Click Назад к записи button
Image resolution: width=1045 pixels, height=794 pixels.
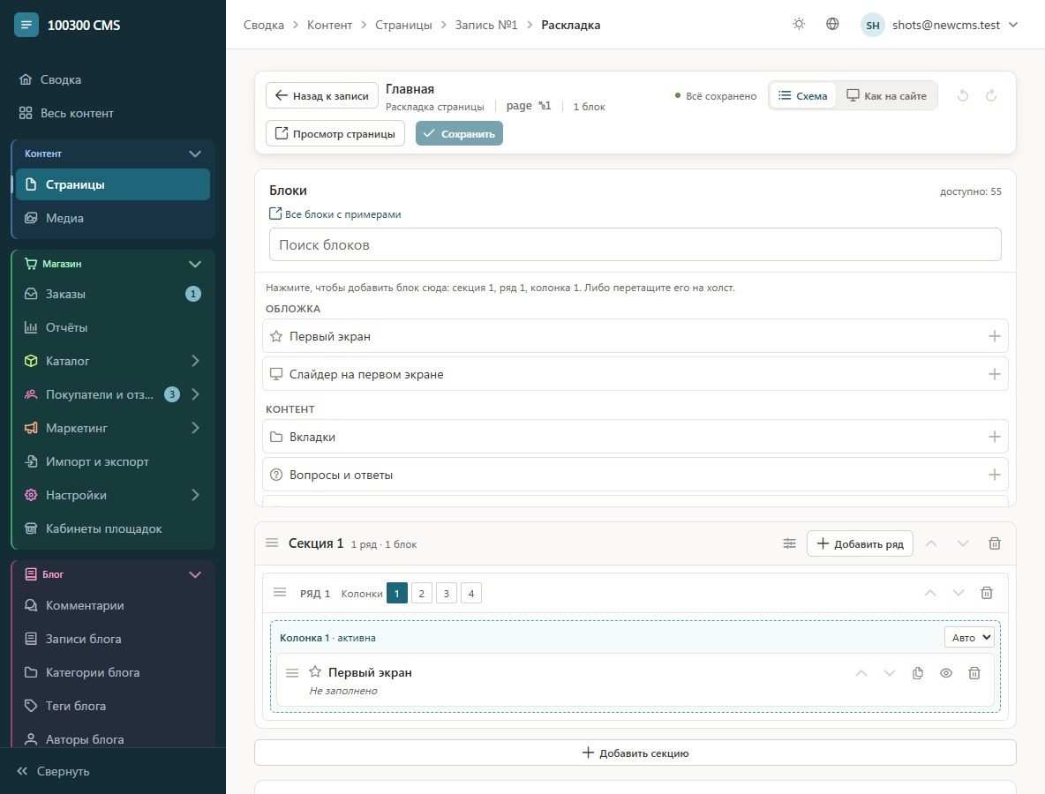322,96
